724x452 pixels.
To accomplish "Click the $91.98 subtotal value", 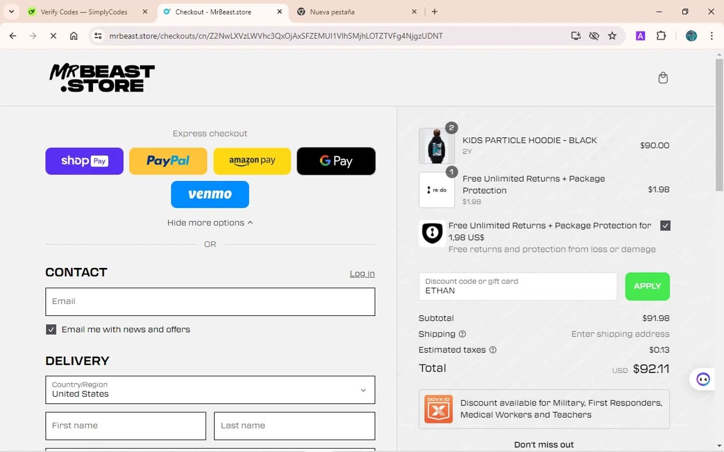I will (x=655, y=318).
